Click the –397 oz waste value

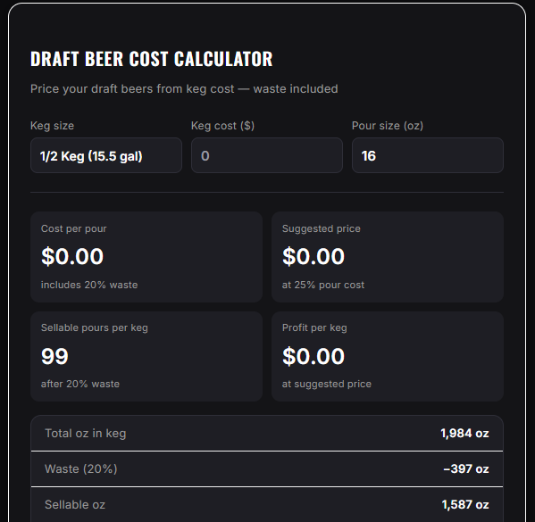pyautogui.click(x=466, y=468)
